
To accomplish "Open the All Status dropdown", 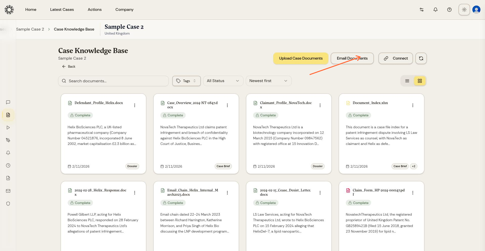I will (x=223, y=81).
